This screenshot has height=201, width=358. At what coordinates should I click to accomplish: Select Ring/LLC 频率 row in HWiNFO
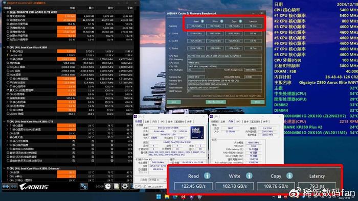pyautogui.click(x=68, y=67)
